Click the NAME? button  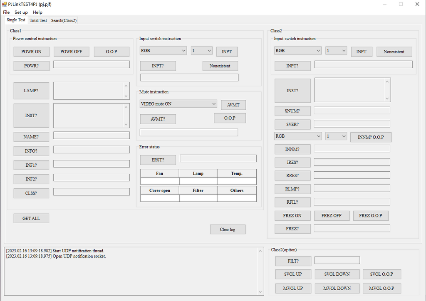click(31, 137)
